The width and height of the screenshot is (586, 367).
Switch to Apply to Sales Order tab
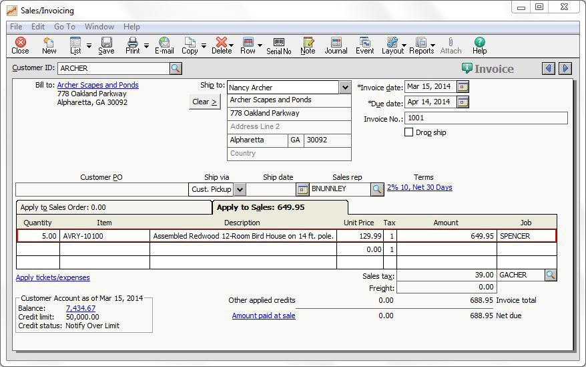(113, 207)
